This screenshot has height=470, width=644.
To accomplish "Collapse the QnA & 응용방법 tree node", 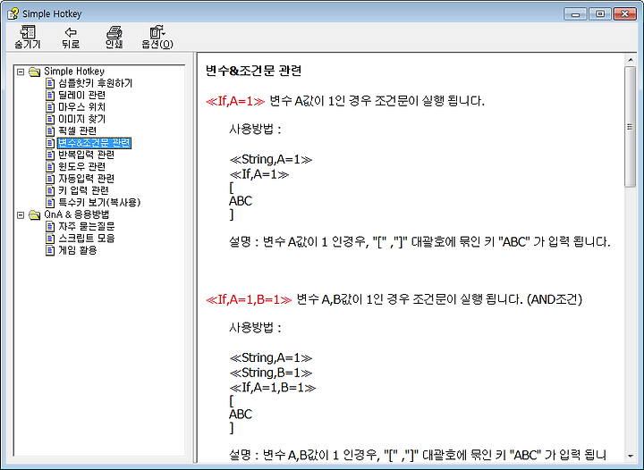I will point(21,215).
